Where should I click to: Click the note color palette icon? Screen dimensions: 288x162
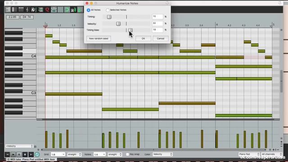click(x=34, y=9)
